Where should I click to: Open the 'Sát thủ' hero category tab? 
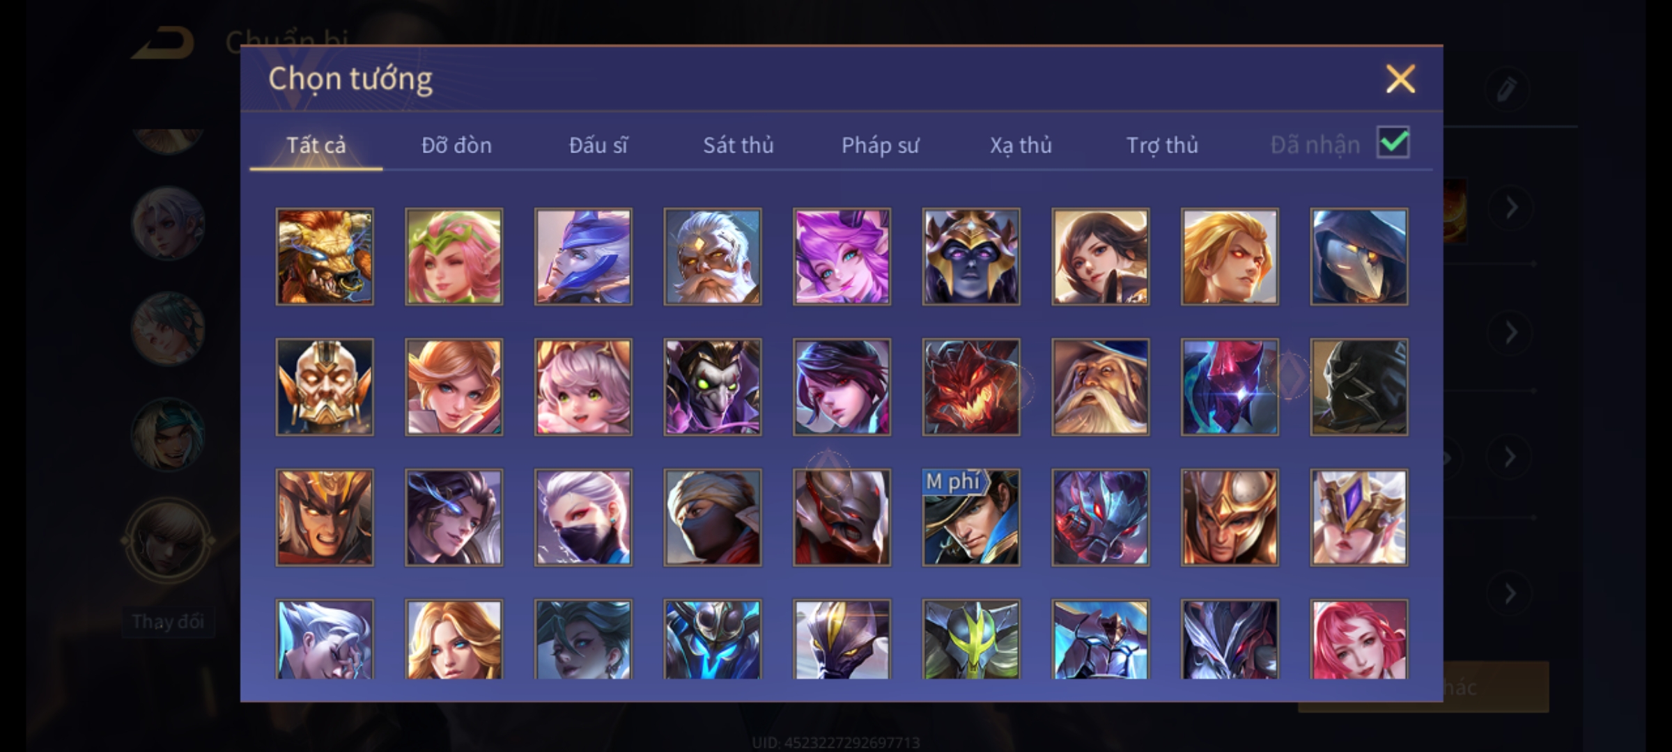(738, 145)
